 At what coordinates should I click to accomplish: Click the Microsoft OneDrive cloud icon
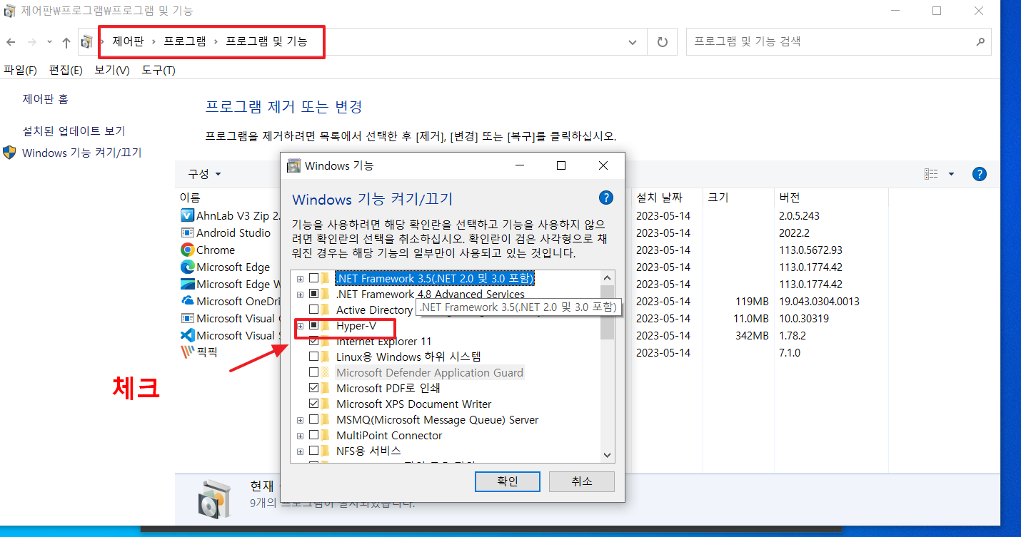(x=187, y=301)
